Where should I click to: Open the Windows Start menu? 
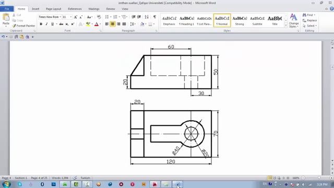coord(6,184)
